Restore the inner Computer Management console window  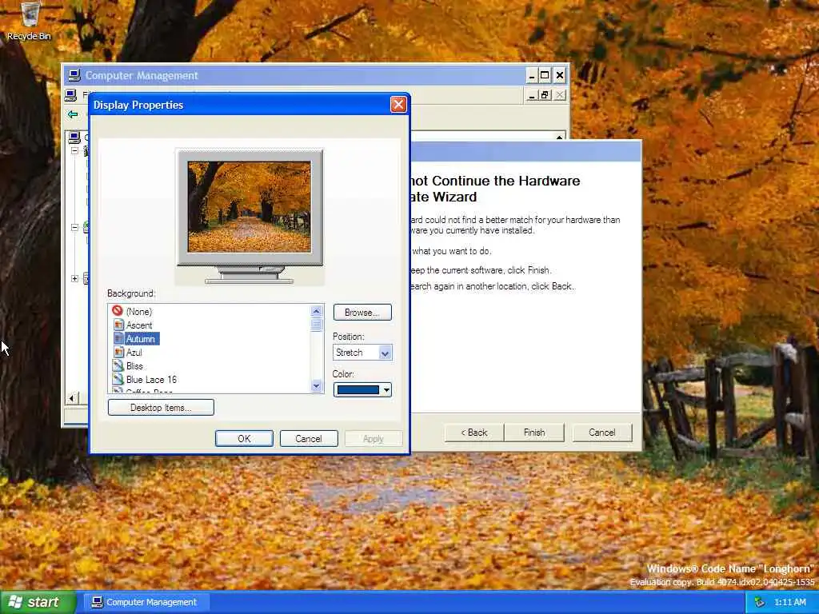pos(545,95)
